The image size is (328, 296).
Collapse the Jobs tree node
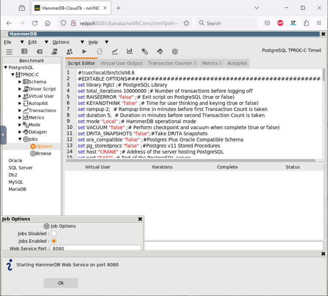[20, 139]
